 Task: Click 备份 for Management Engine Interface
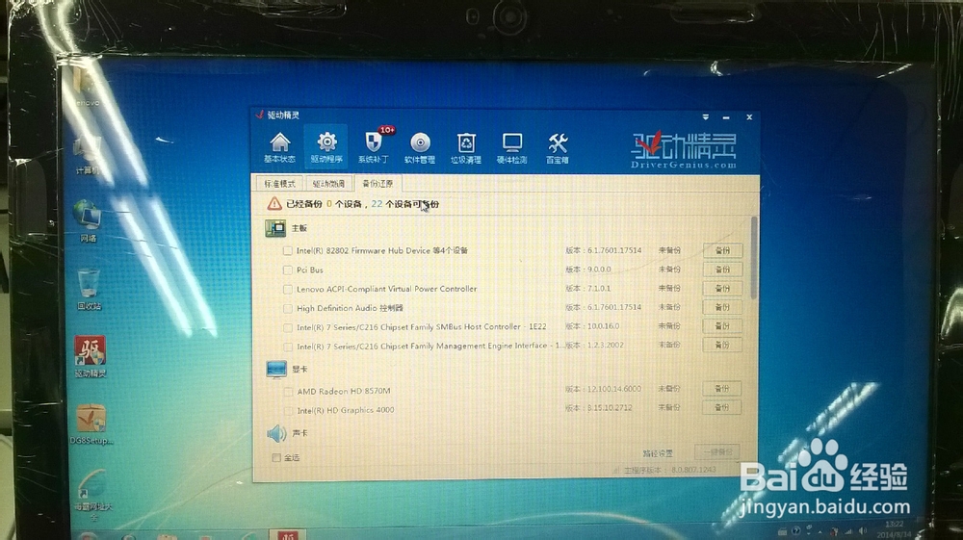722,345
